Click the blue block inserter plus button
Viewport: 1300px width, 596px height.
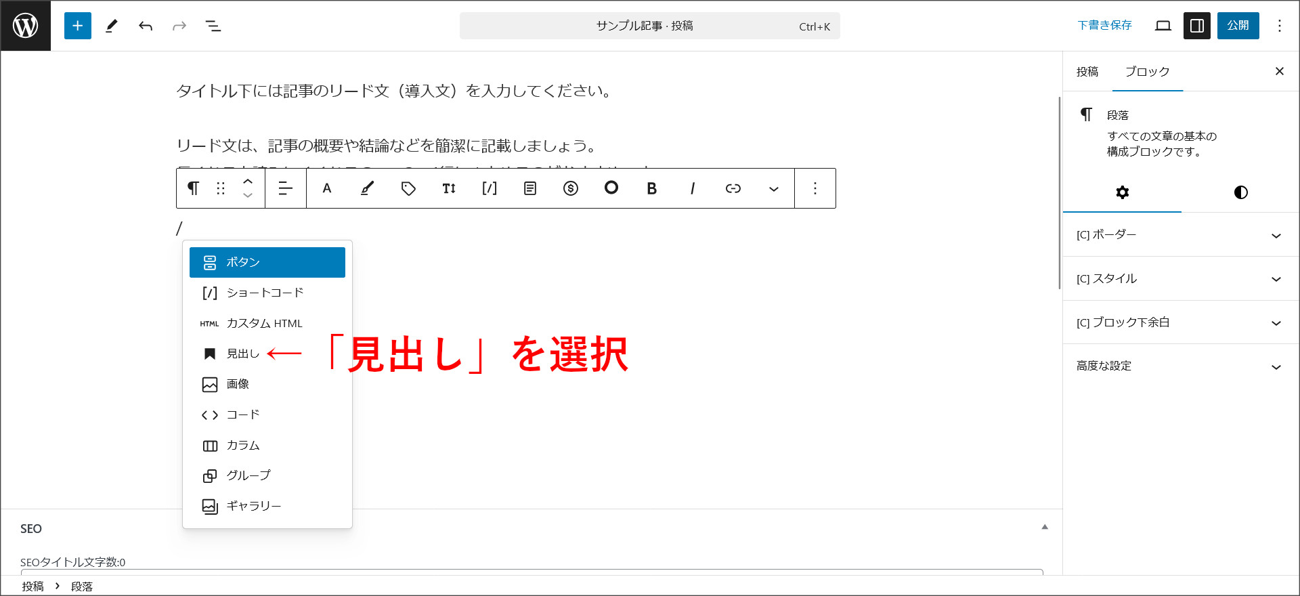[78, 26]
